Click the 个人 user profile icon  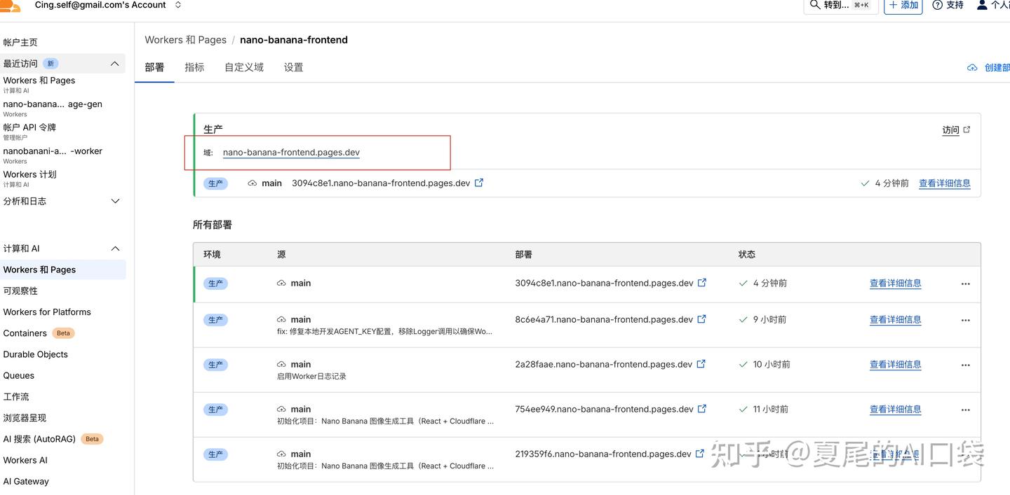coord(982,5)
